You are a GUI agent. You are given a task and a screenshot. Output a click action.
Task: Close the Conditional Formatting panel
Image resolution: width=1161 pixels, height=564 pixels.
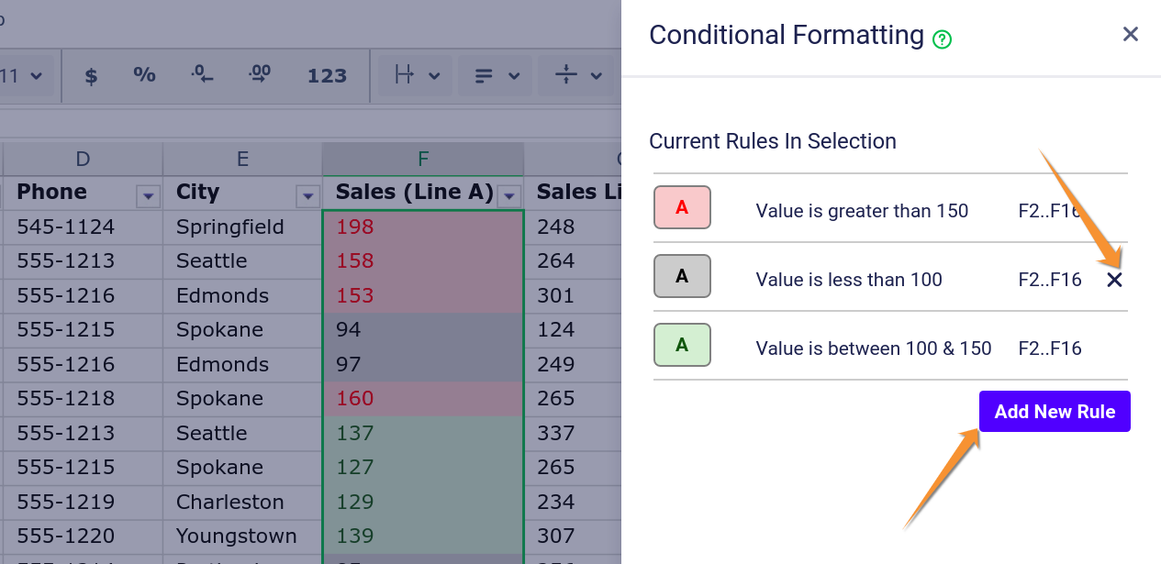tap(1130, 34)
